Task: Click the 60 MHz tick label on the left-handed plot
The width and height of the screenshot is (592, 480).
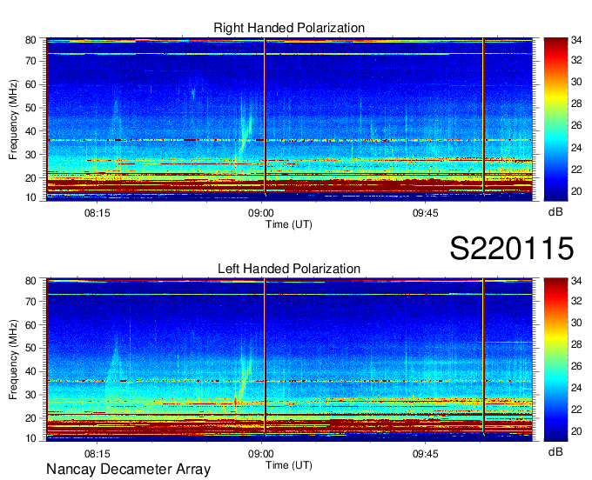Action: click(x=30, y=324)
